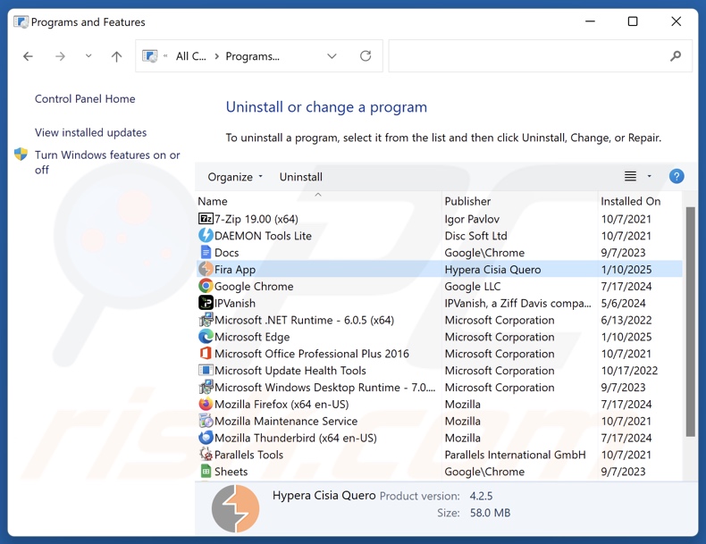Open the Organize dropdown menu
This screenshot has height=544, width=706.
point(235,177)
